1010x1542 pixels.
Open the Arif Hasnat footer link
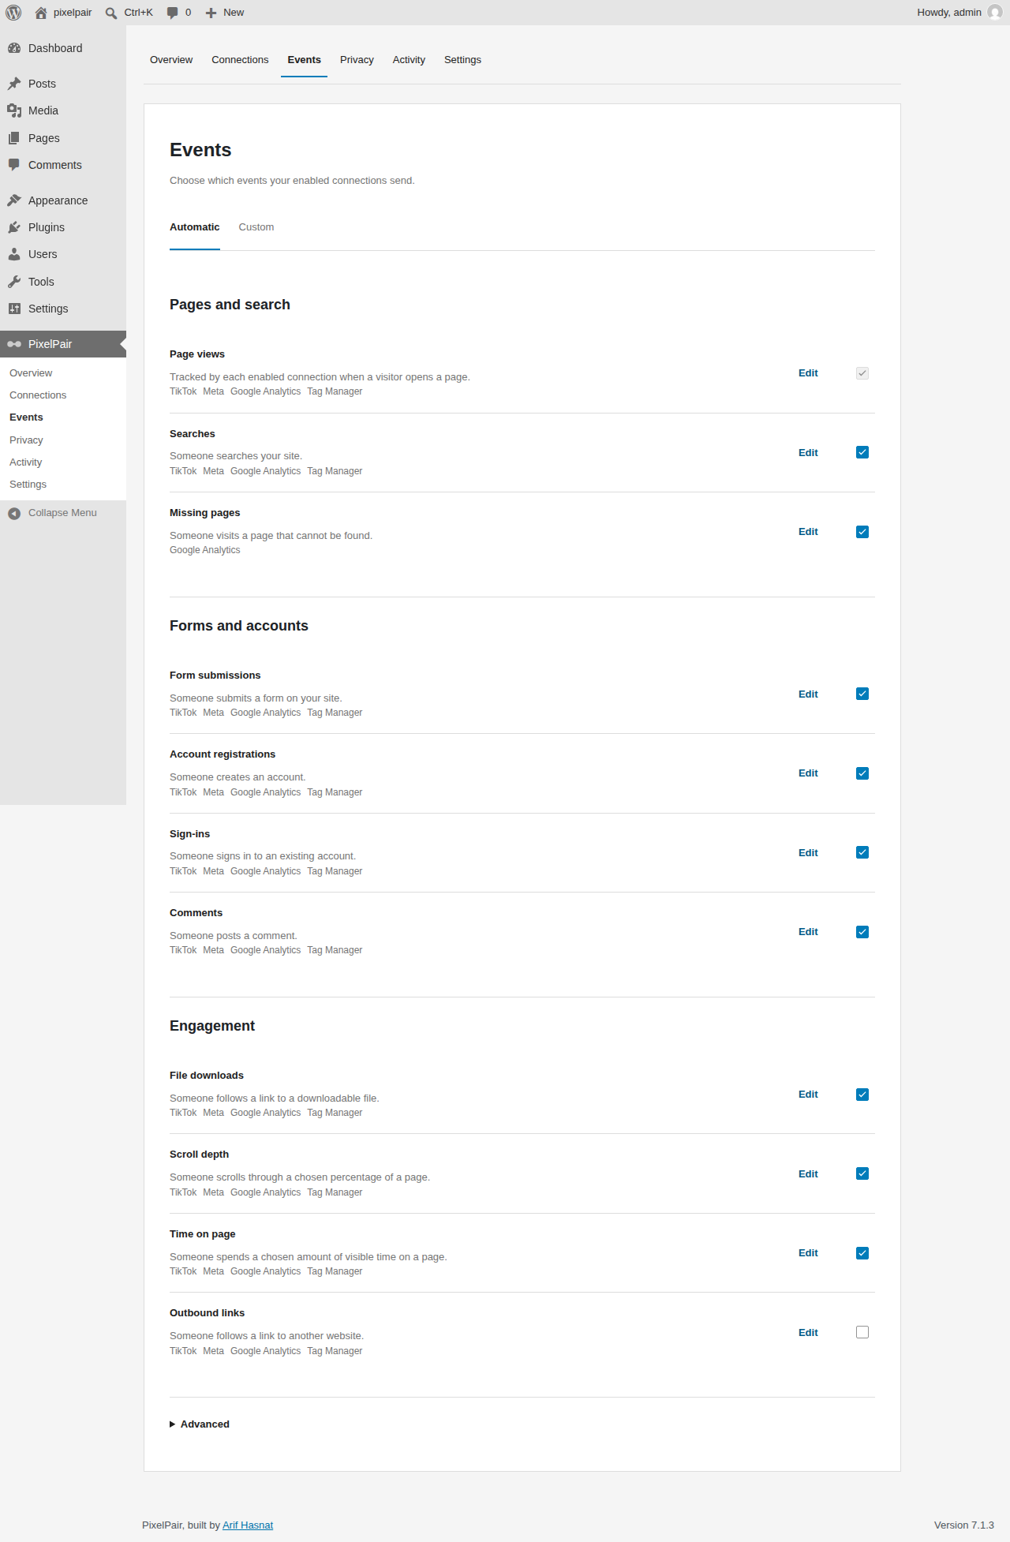(248, 1525)
